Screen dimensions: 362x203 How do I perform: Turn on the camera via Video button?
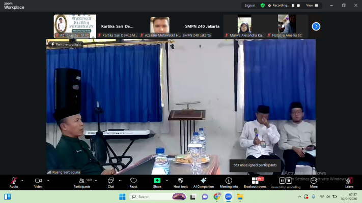(x=38, y=181)
